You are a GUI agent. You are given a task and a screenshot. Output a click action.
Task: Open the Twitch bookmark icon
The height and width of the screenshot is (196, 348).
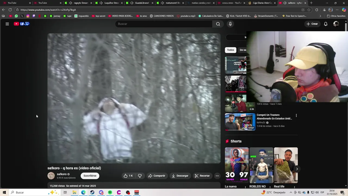[34, 16]
